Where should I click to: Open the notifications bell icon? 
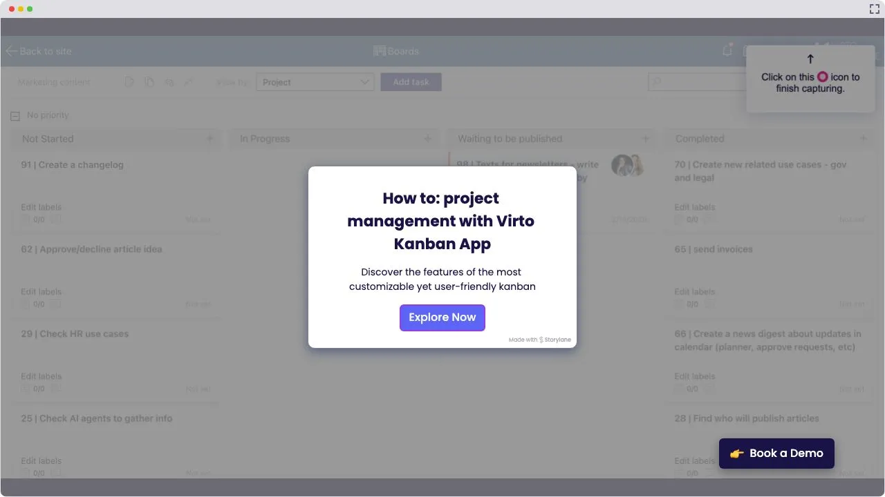[x=727, y=50]
